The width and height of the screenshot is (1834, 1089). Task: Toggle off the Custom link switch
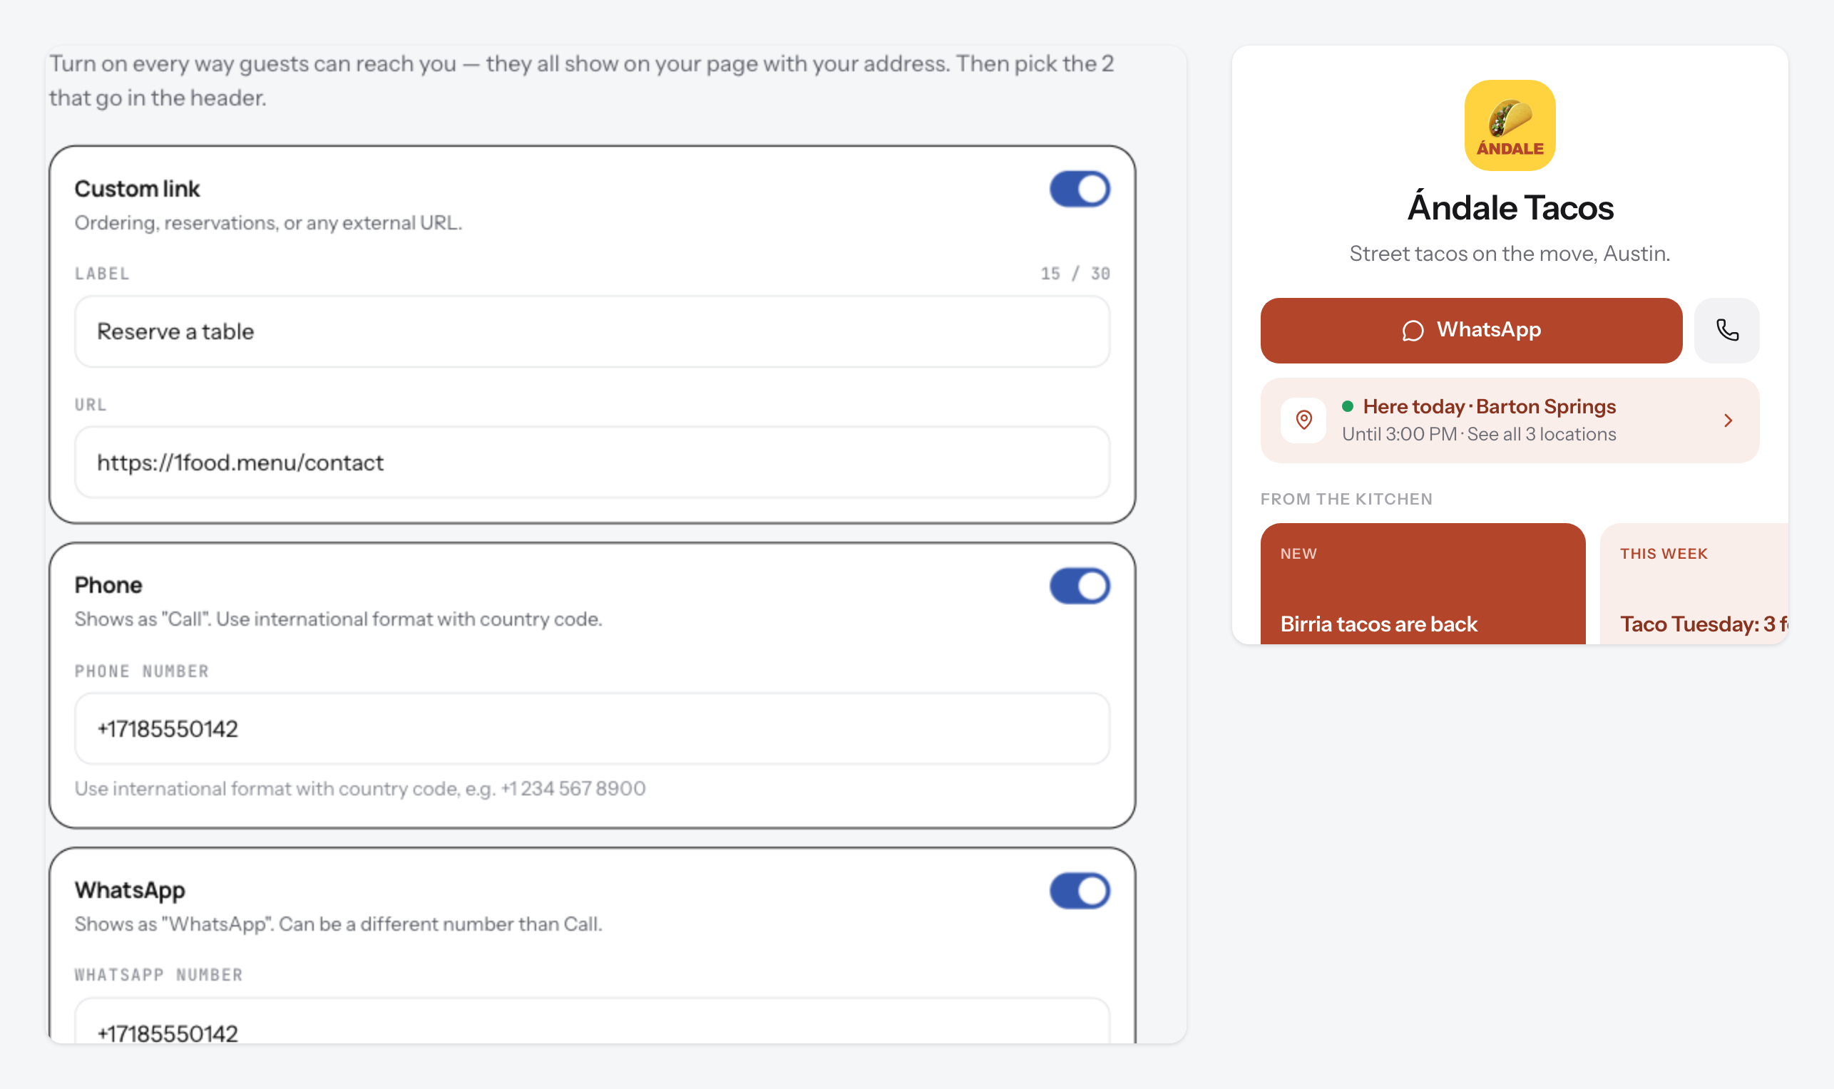[1080, 190]
